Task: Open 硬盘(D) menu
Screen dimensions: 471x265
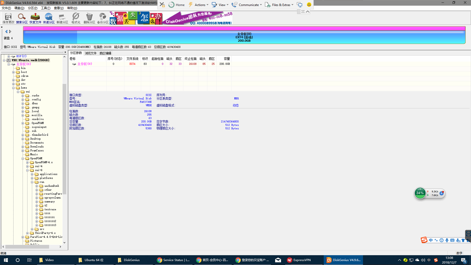Action: (x=19, y=8)
